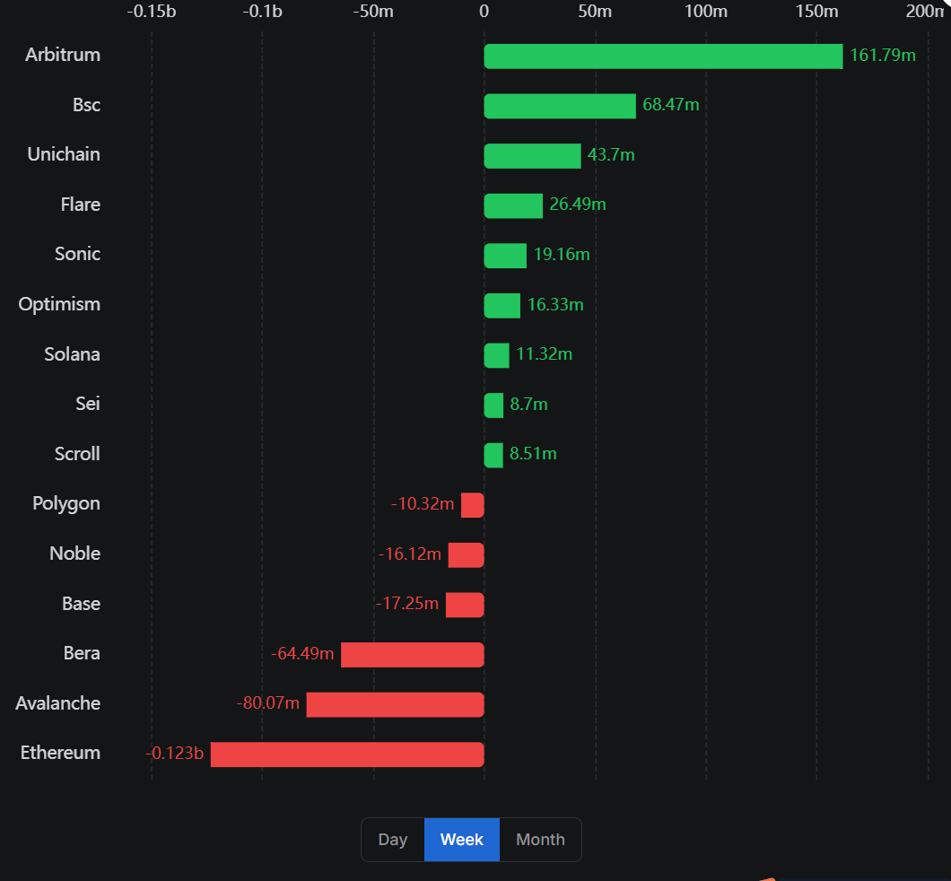Click the Bera red bar
This screenshot has width=951, height=881.
(x=413, y=655)
